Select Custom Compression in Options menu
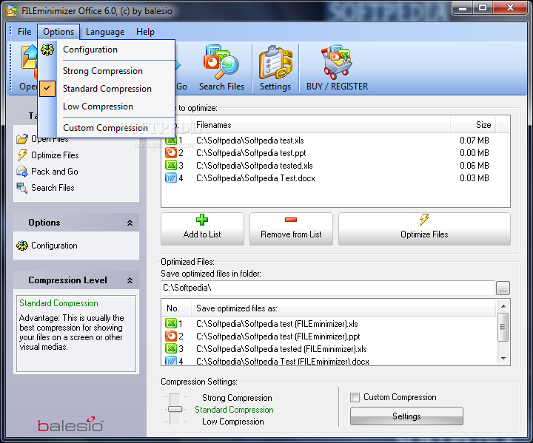This screenshot has width=533, height=443. click(x=107, y=128)
